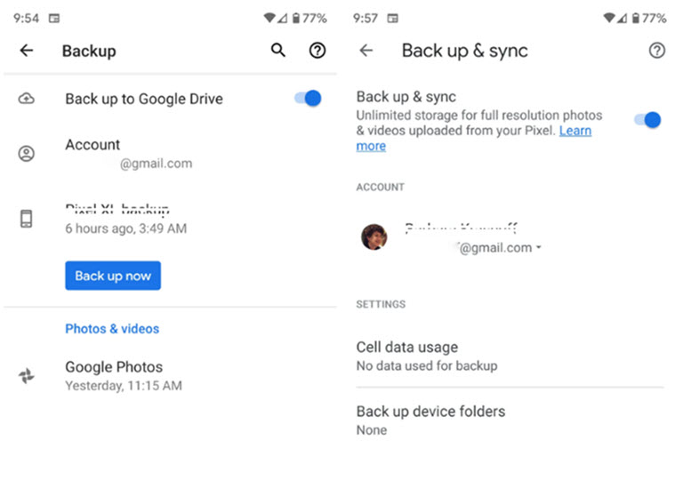Viewport: 683px width, 489px height.
Task: Open Cell data usage setting
Action: [510, 357]
